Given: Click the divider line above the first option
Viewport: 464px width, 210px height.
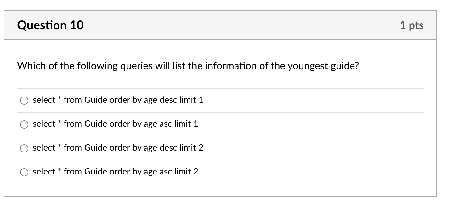Looking at the screenshot, I should tap(220, 88).
